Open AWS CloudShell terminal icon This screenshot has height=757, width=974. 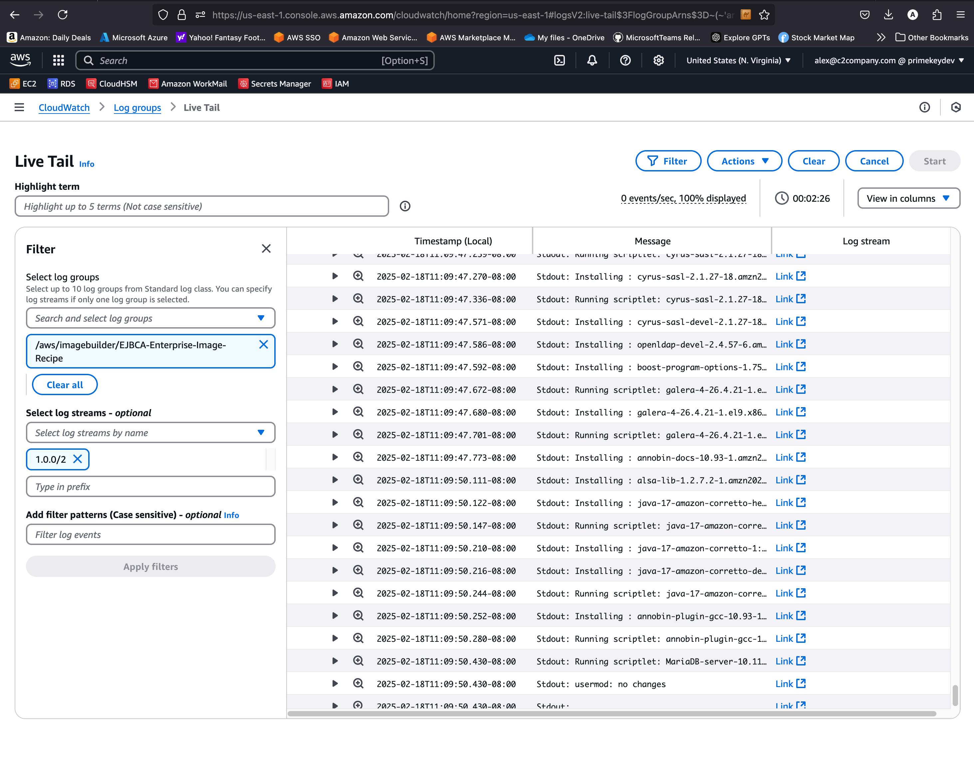coord(559,60)
